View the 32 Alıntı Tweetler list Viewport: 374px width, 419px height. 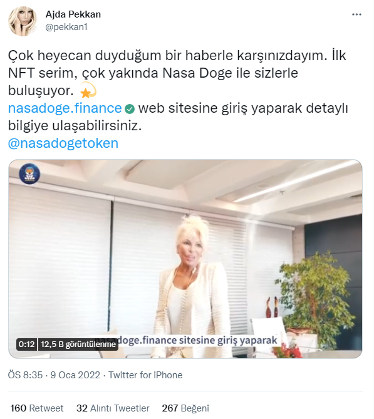[113, 408]
